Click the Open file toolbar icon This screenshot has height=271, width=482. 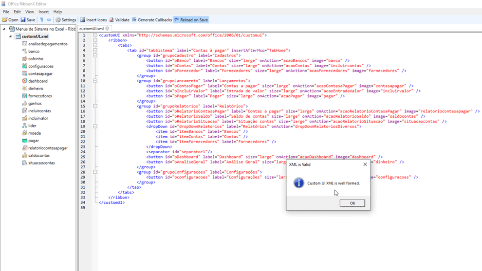[10, 20]
